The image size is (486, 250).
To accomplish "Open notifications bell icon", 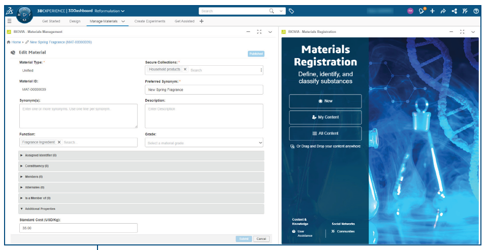I will pyautogui.click(x=422, y=11).
